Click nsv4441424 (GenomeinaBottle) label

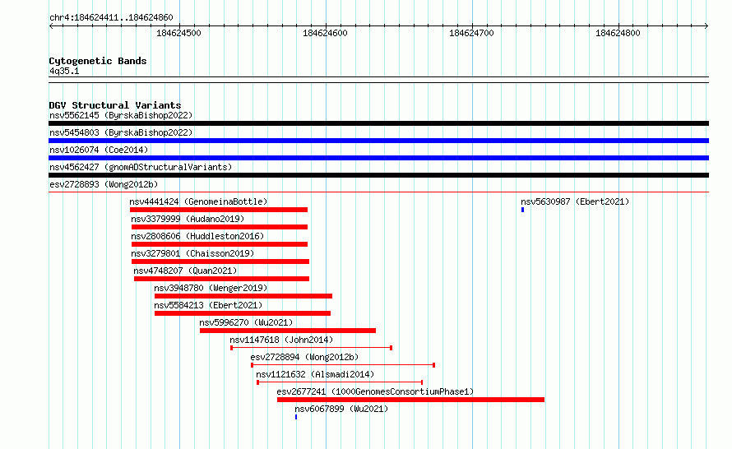(x=198, y=201)
